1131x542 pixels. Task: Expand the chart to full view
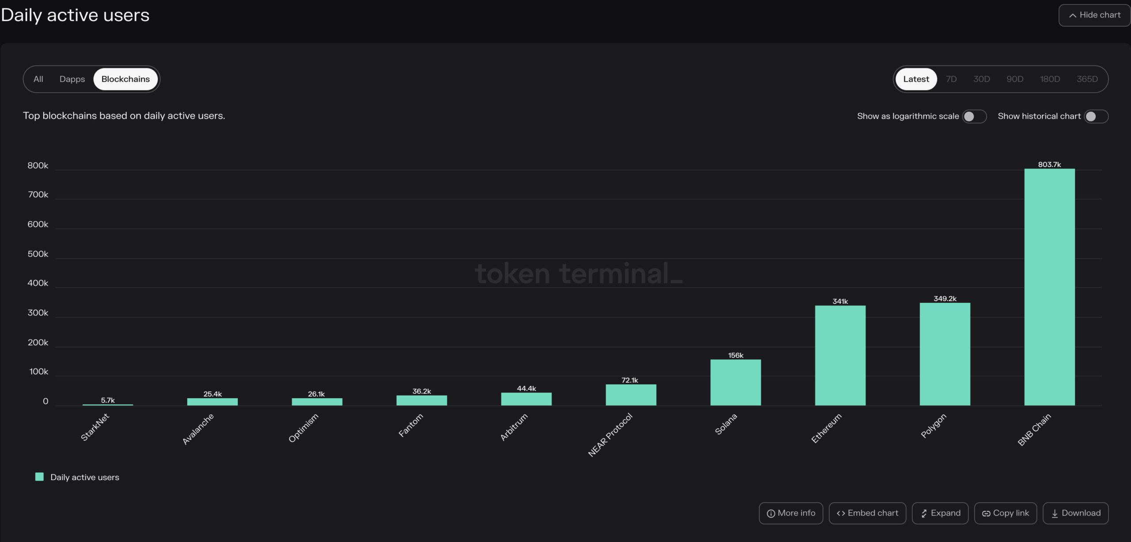pos(940,513)
